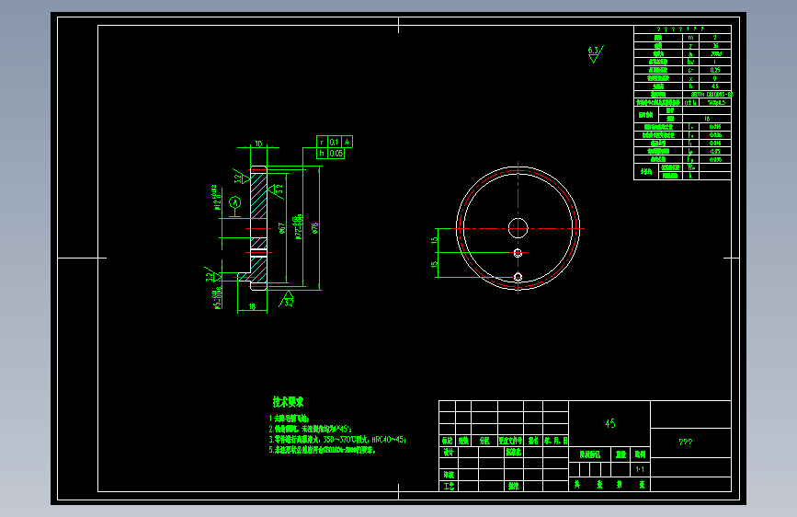The image size is (797, 517).
Task: Click the upper hatched region of section view
Action: coord(258,196)
